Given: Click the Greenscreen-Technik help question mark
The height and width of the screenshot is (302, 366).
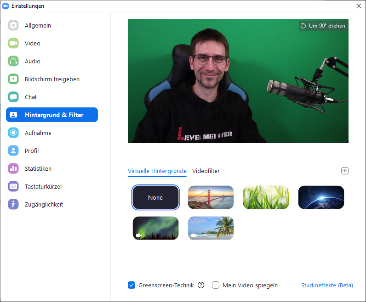Looking at the screenshot, I should (x=201, y=285).
